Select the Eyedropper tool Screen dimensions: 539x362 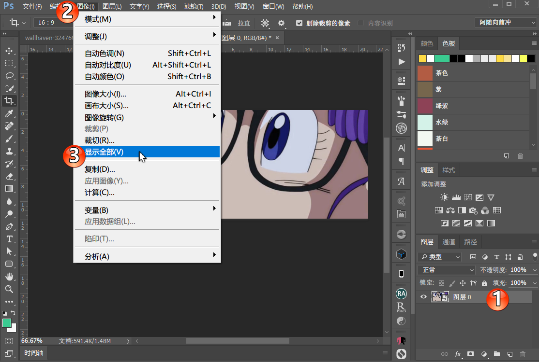(x=9, y=113)
